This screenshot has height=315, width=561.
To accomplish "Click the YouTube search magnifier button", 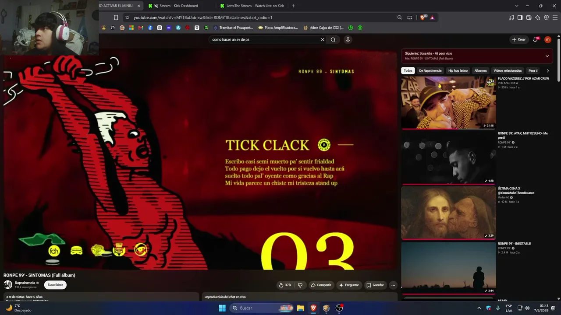I will coord(333,40).
